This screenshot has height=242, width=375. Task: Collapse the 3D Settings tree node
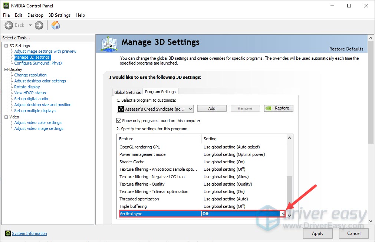(6, 46)
